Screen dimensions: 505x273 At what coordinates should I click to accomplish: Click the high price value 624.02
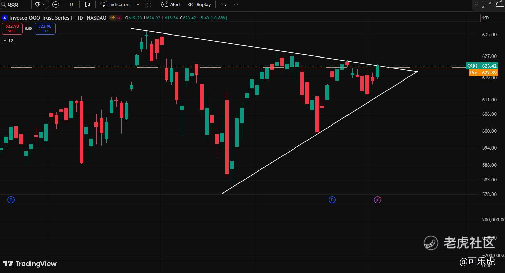[x=153, y=18]
